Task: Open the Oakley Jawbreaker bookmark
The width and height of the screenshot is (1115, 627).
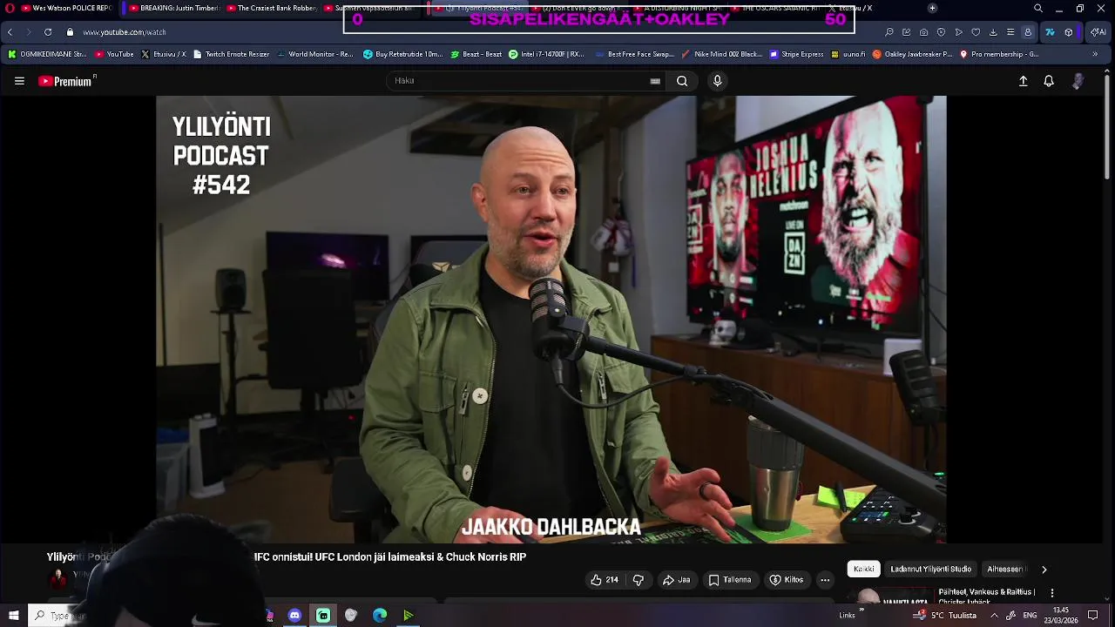Action: coord(912,54)
